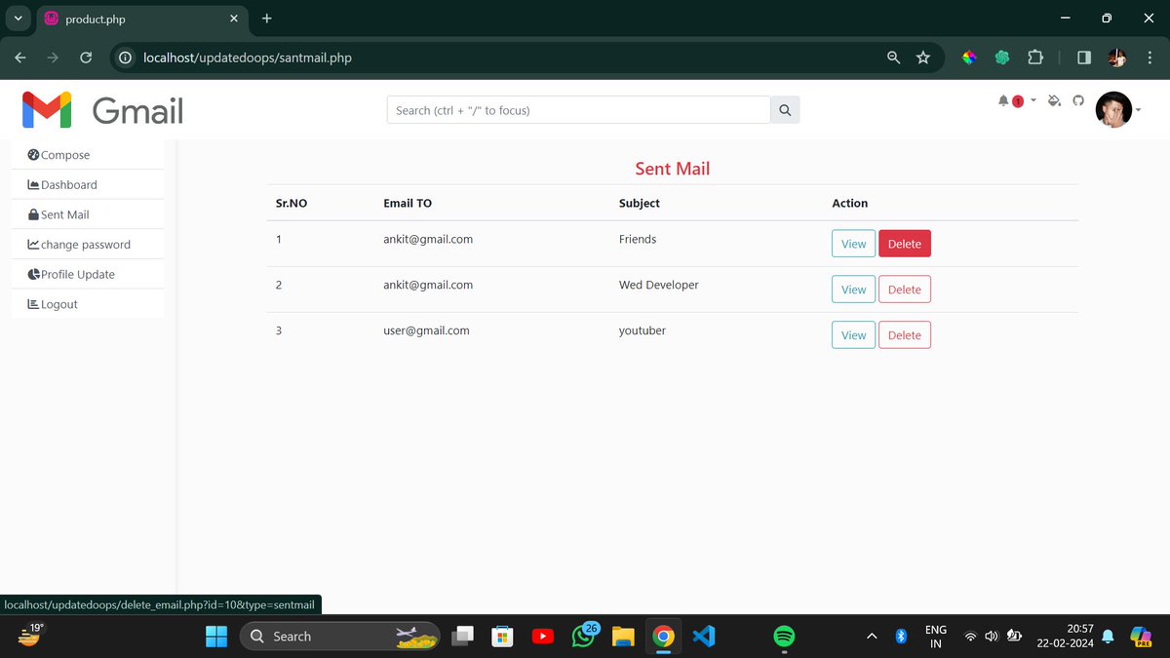1170x658 pixels.
Task: Reload the page
Action: (86, 58)
